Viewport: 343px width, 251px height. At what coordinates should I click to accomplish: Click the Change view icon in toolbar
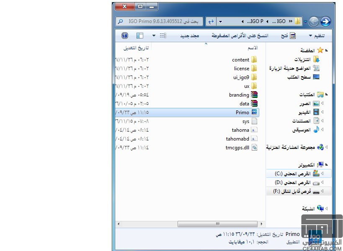coord(163,36)
